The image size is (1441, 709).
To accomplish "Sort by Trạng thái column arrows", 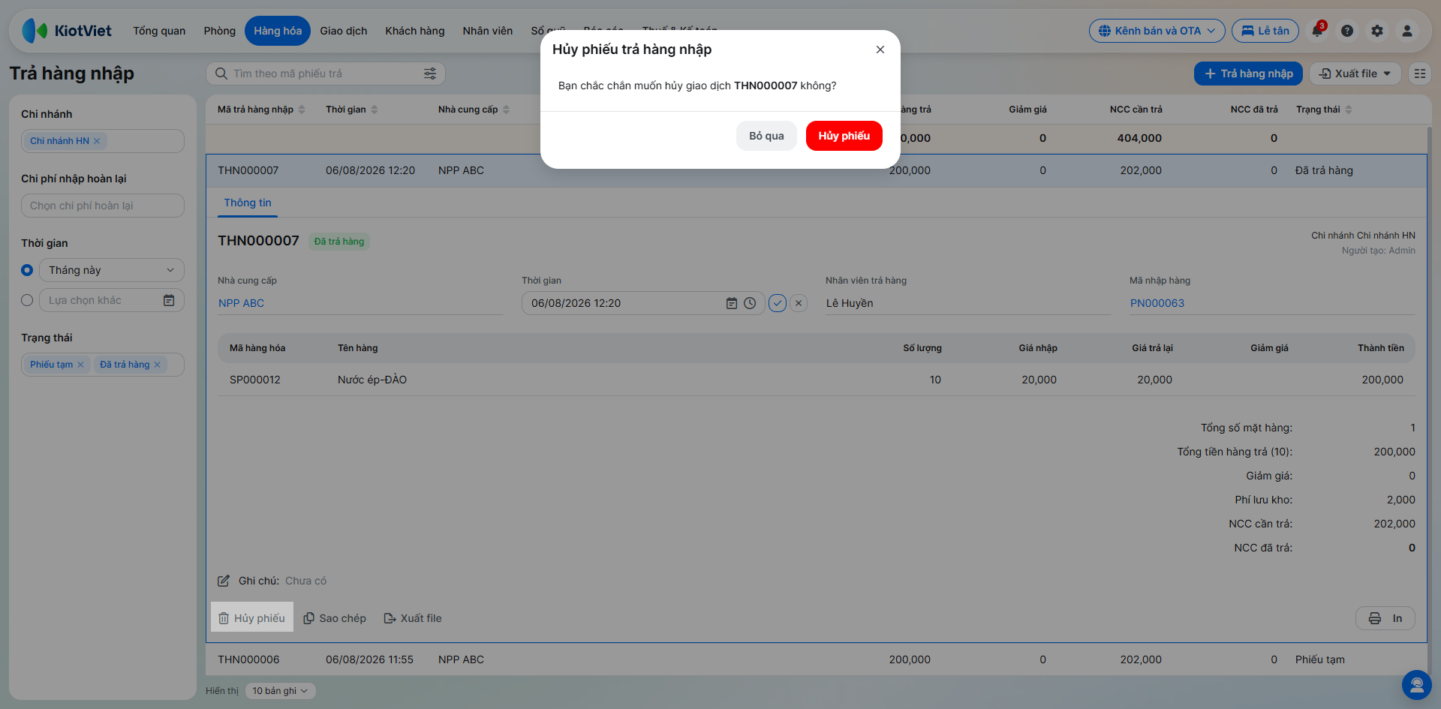I will click(x=1349, y=110).
